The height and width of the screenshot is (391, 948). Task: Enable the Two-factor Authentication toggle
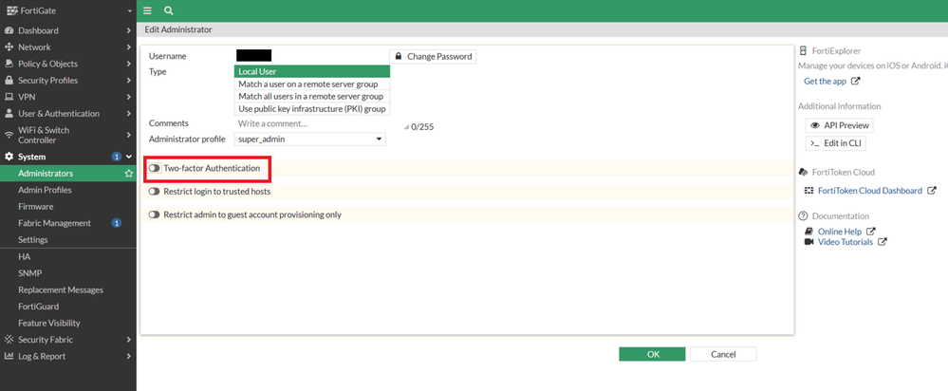click(155, 169)
